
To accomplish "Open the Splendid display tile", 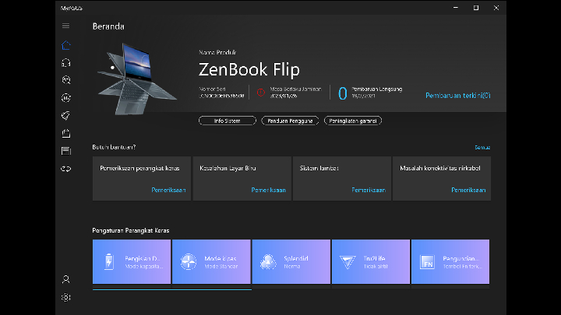I will pyautogui.click(x=291, y=261).
